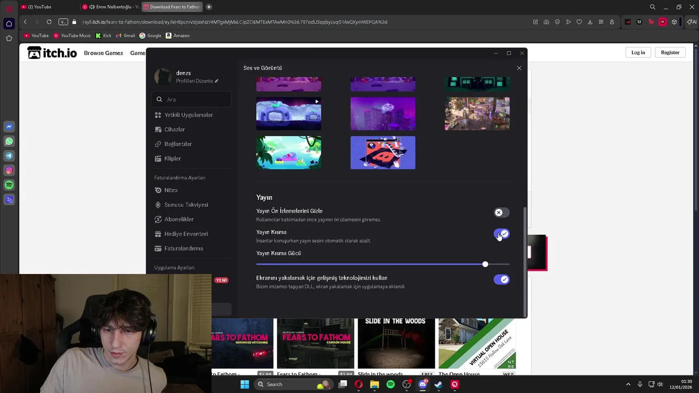This screenshot has width=699, height=393.
Task: Pick the tropical island background thumbnail
Action: (x=289, y=152)
